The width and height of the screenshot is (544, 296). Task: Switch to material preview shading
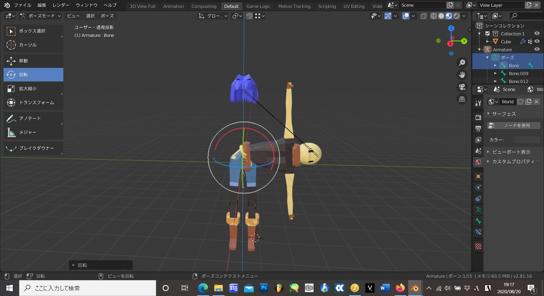[449, 16]
